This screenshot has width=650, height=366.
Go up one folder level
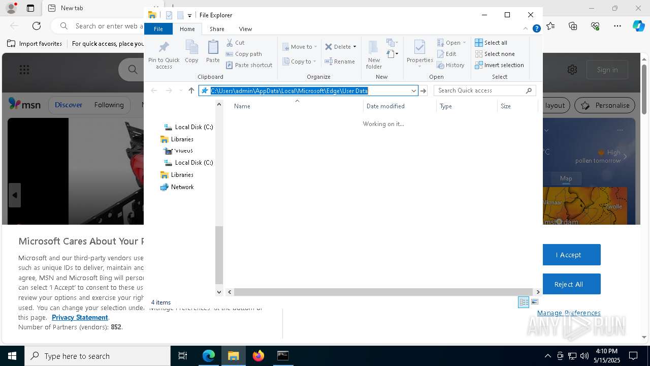pyautogui.click(x=191, y=90)
